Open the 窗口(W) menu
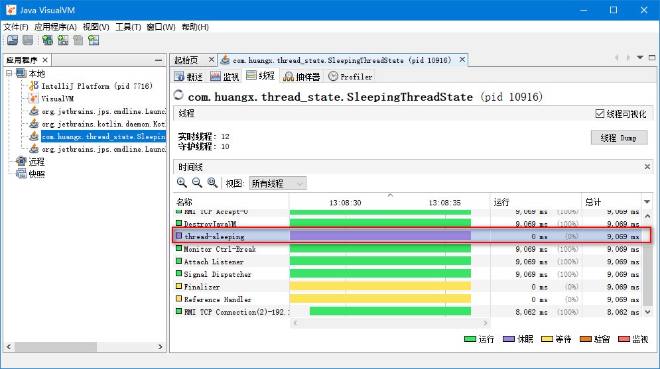The image size is (660, 369). click(x=161, y=27)
